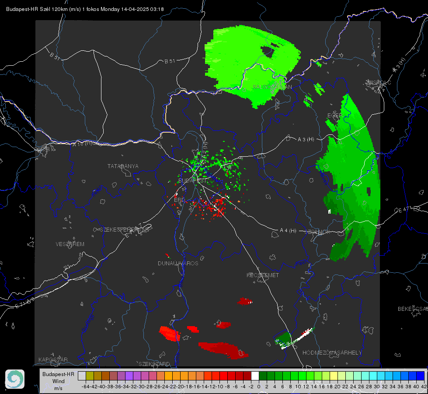428x394 pixels.
Task: Click the BÉKÉSCSABA label at right edge
Action: click(412, 309)
